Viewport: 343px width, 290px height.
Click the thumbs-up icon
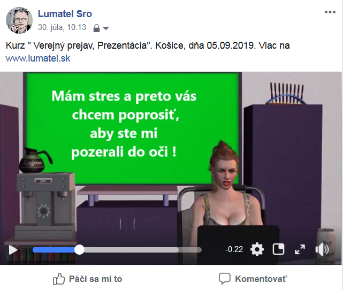point(59,279)
